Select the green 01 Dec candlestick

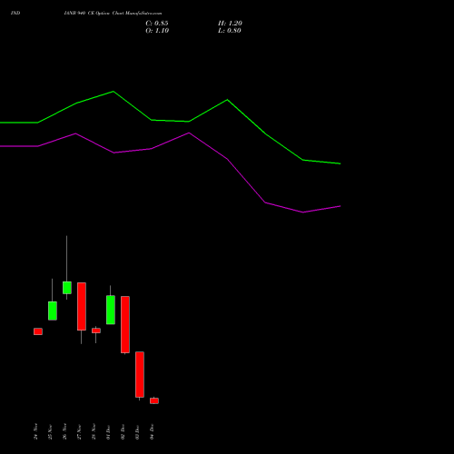point(111,310)
